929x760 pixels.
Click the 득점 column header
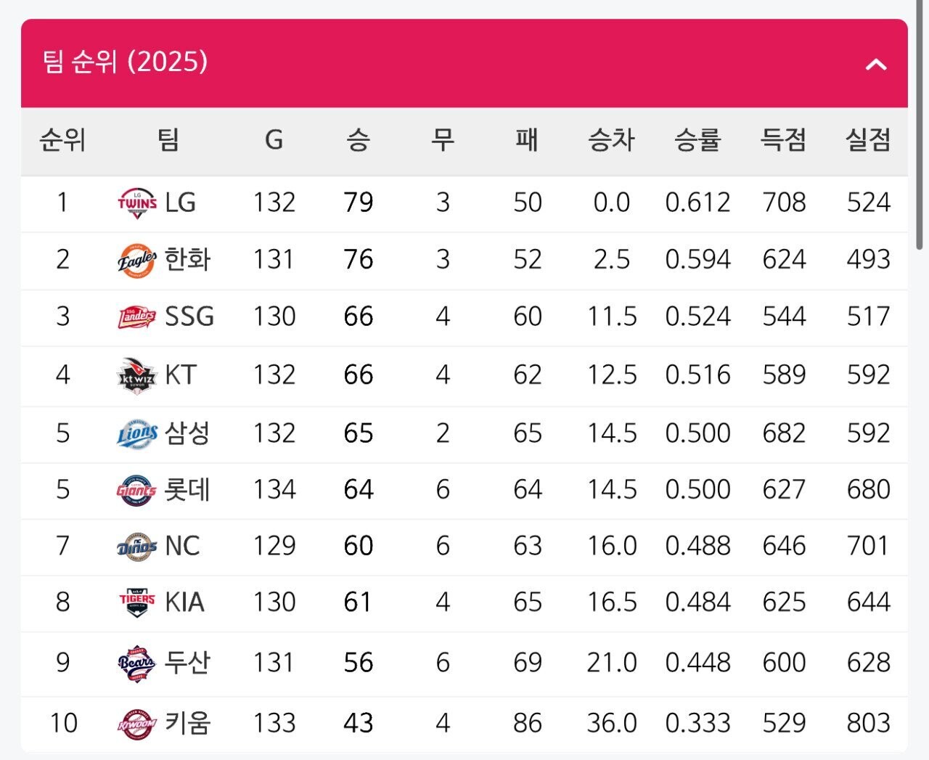(783, 140)
